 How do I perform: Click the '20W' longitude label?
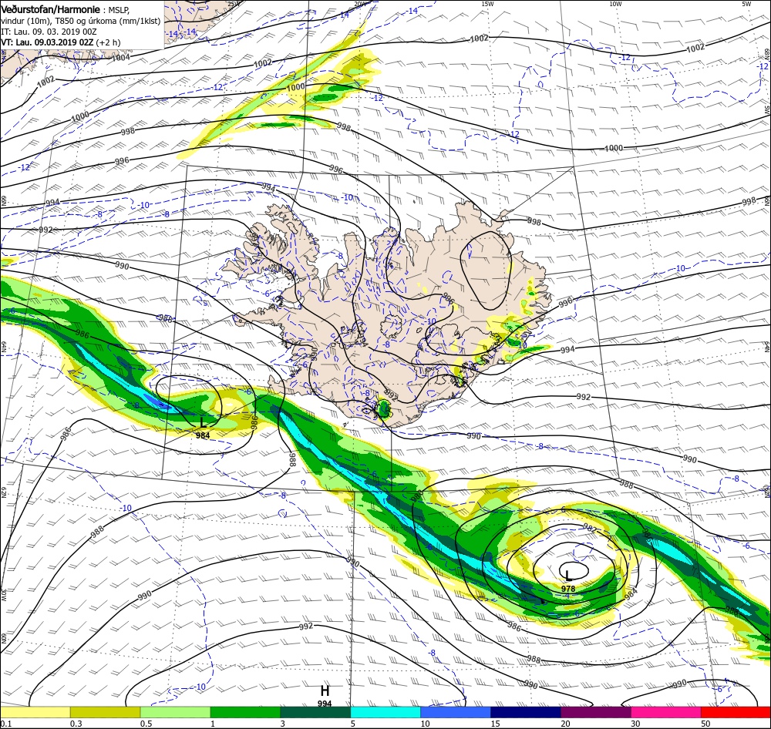(360, 4)
